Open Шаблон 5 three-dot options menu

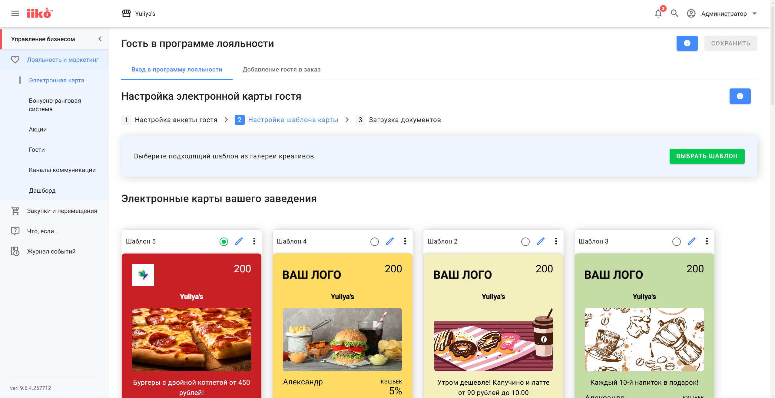[254, 241]
